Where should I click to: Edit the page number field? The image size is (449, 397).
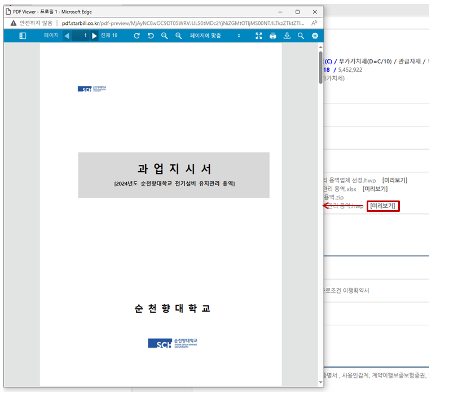click(81, 36)
